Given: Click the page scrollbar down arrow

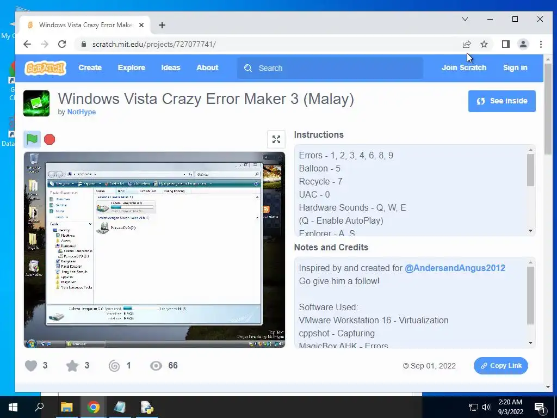Looking at the screenshot, I should (x=548, y=387).
